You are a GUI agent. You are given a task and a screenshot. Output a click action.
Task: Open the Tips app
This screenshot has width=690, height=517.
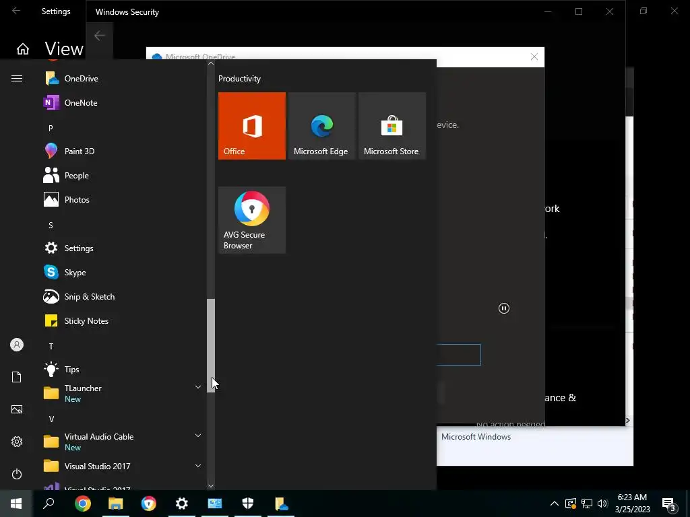click(123, 370)
